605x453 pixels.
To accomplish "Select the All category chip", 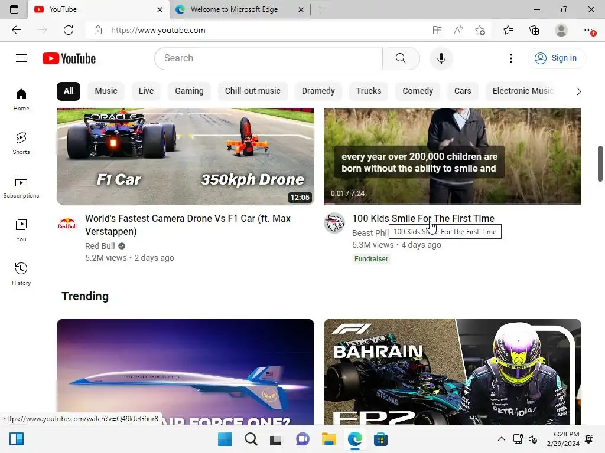I will click(69, 91).
